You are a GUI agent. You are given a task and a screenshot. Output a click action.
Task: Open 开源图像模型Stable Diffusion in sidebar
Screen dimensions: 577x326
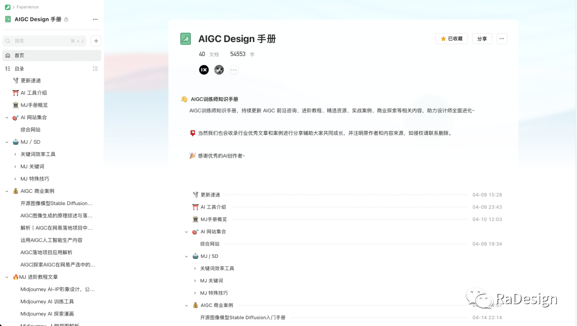pos(56,203)
